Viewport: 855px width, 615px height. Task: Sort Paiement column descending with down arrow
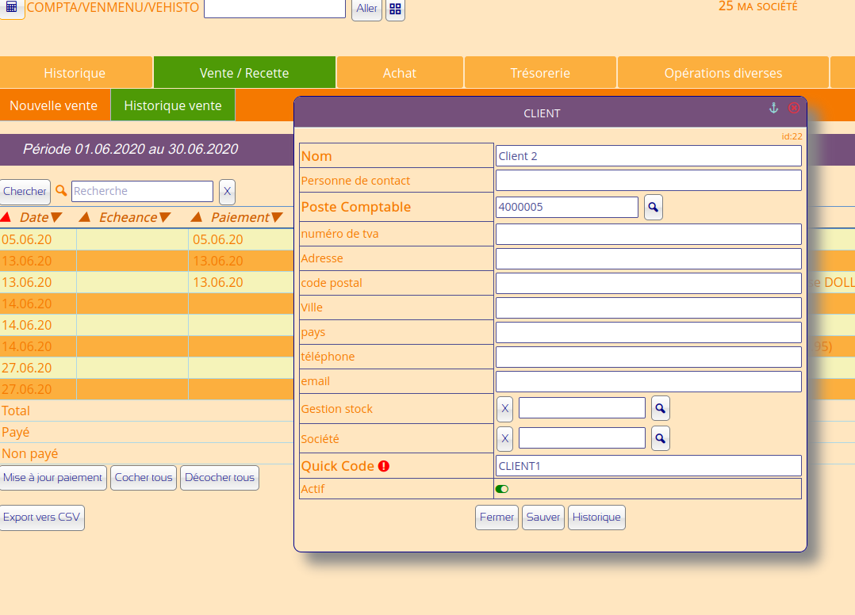click(x=277, y=217)
